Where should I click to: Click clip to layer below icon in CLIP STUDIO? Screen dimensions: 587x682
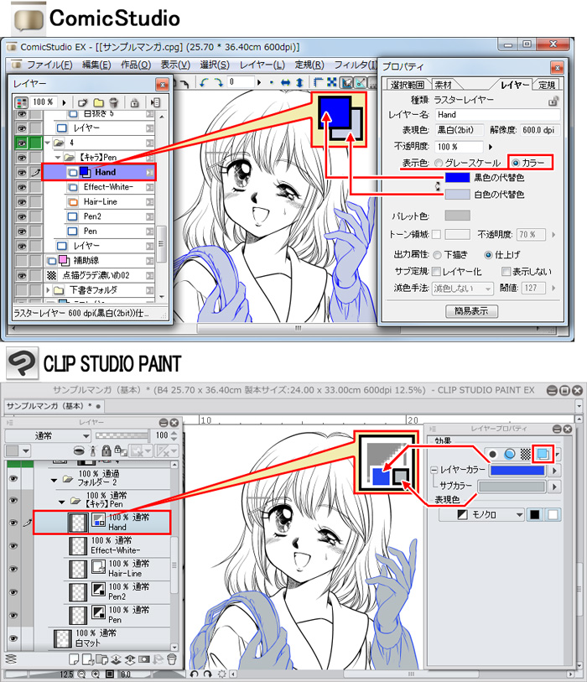point(79,451)
